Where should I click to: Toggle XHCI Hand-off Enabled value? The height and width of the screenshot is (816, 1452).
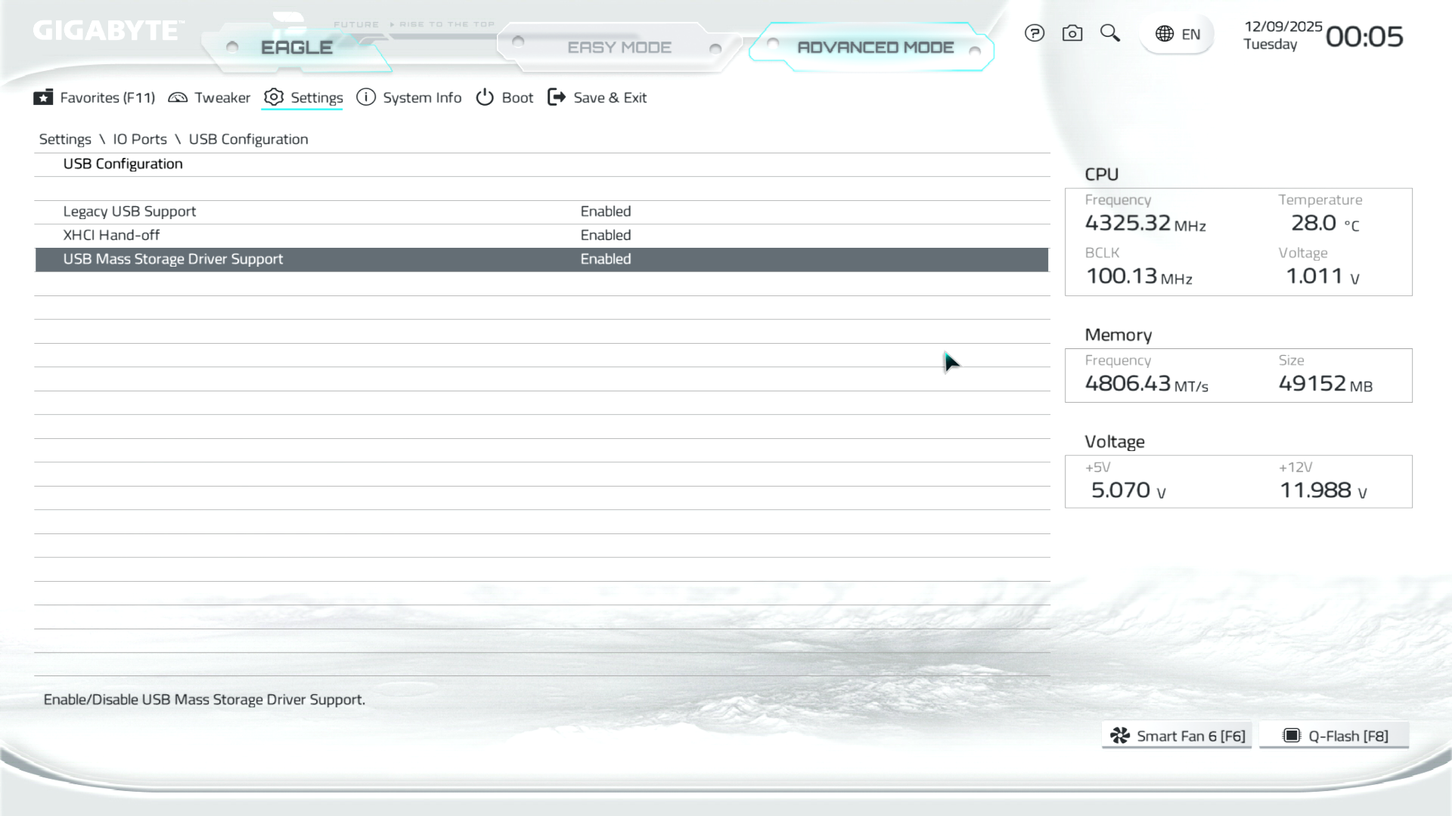tap(605, 235)
